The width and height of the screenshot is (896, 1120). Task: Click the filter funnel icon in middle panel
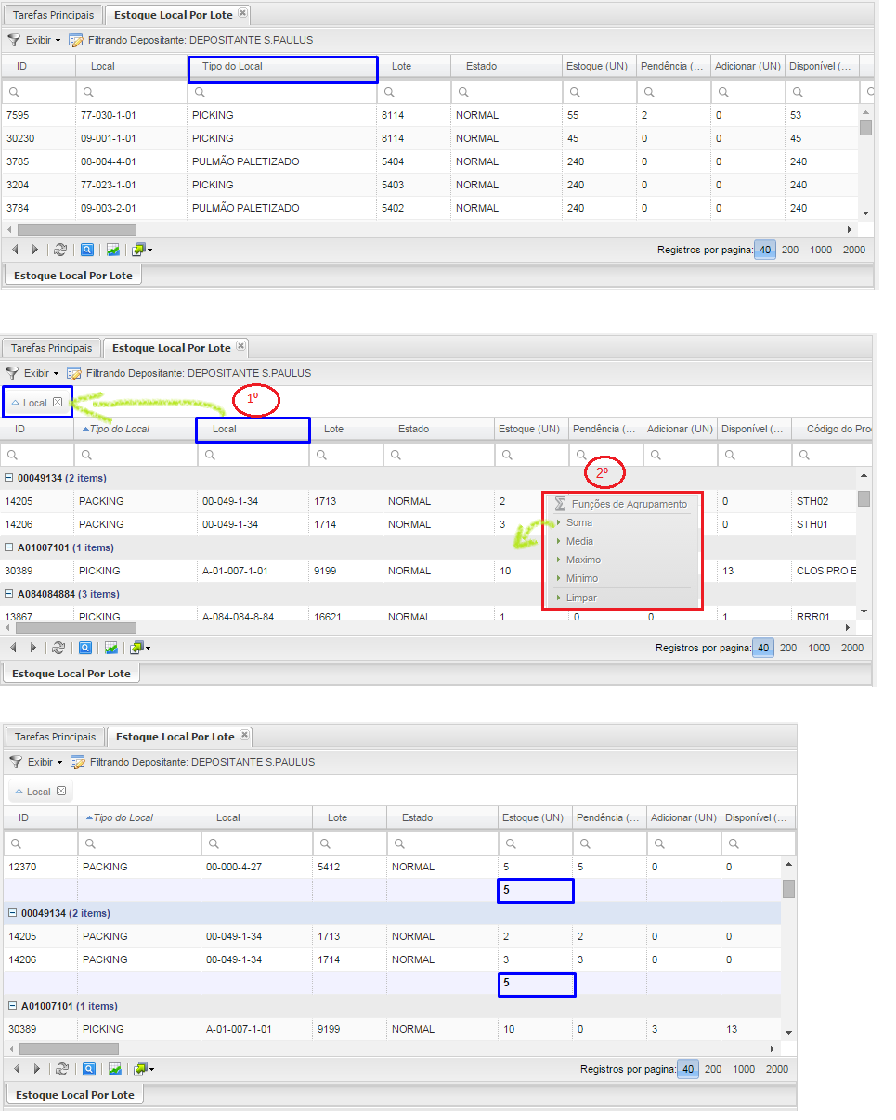click(12, 373)
